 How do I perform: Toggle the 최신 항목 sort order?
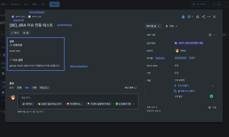(131, 88)
